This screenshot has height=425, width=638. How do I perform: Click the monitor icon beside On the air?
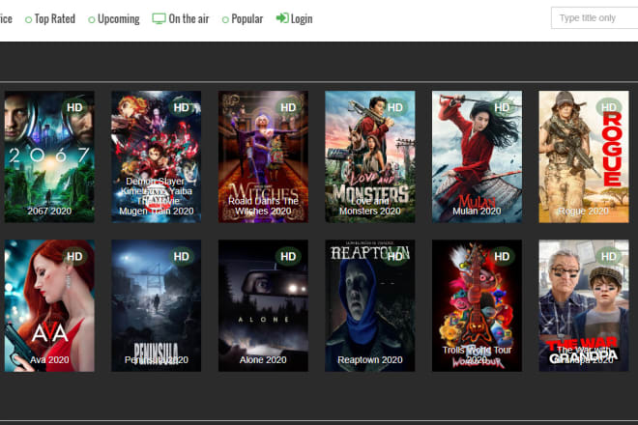point(159,18)
